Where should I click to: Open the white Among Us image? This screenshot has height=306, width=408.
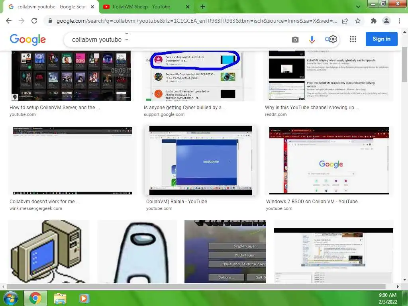point(137,252)
